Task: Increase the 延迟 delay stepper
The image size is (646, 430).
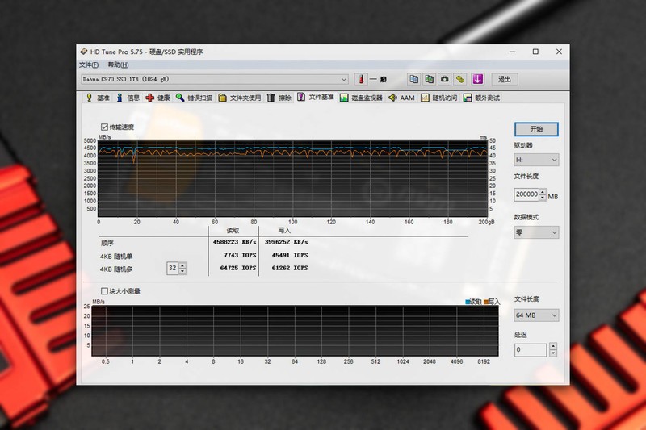Action: [553, 346]
